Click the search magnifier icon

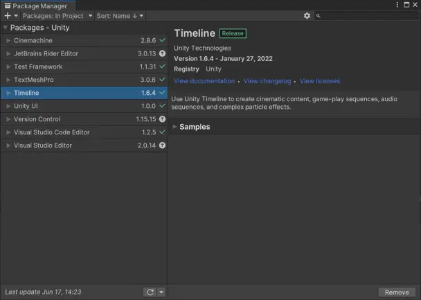[318, 16]
